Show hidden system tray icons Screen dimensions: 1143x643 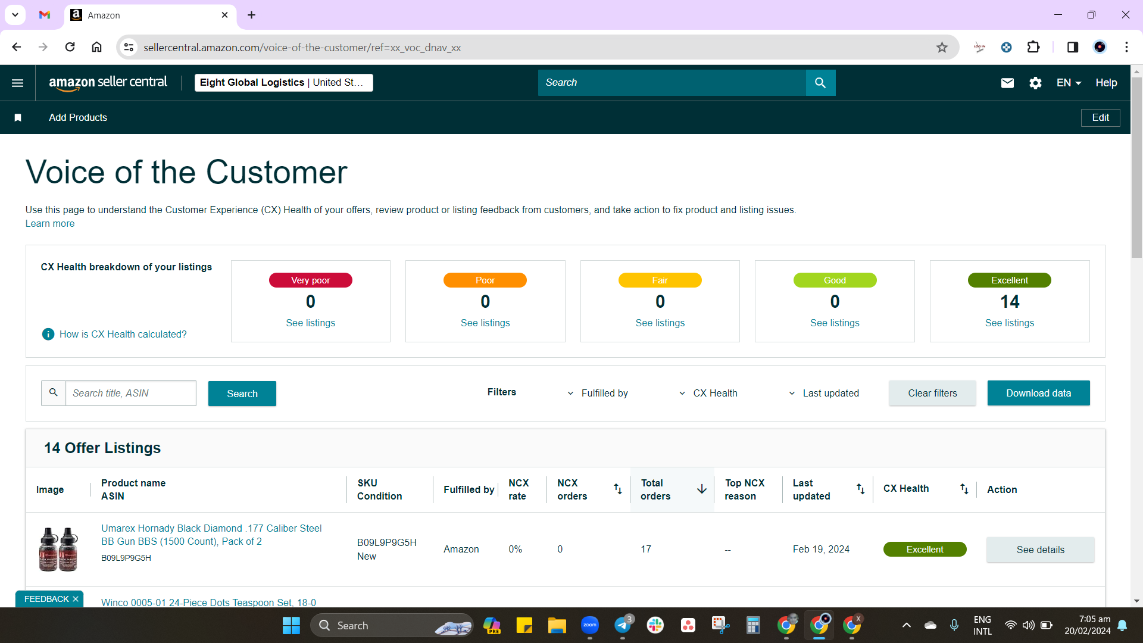click(906, 625)
